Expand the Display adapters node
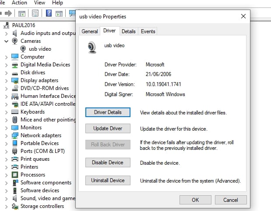The width and height of the screenshot is (271, 211). [7, 81]
